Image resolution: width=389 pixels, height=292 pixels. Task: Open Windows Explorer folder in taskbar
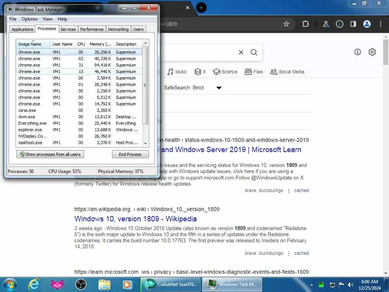[x=104, y=284]
